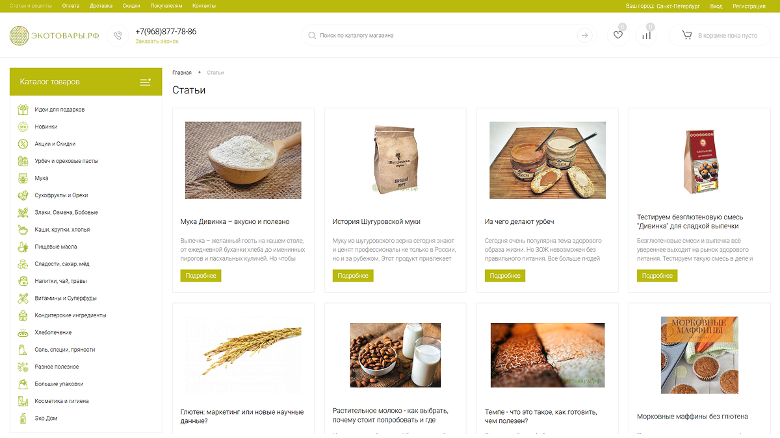Click the Заказать звонок link
Viewport: 780px width, 438px height.
tap(157, 42)
